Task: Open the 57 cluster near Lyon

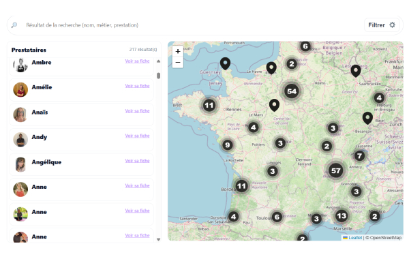Action: [x=335, y=170]
